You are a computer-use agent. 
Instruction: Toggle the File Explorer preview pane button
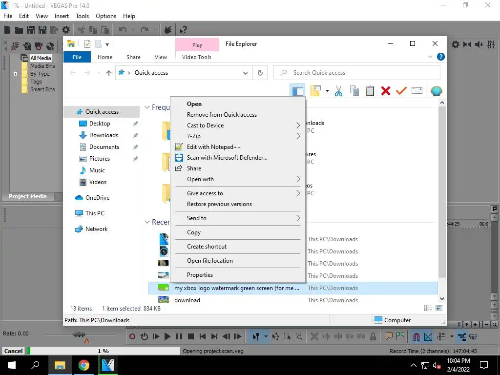click(x=297, y=91)
